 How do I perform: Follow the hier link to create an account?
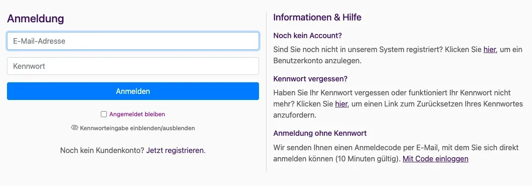[x=490, y=50]
